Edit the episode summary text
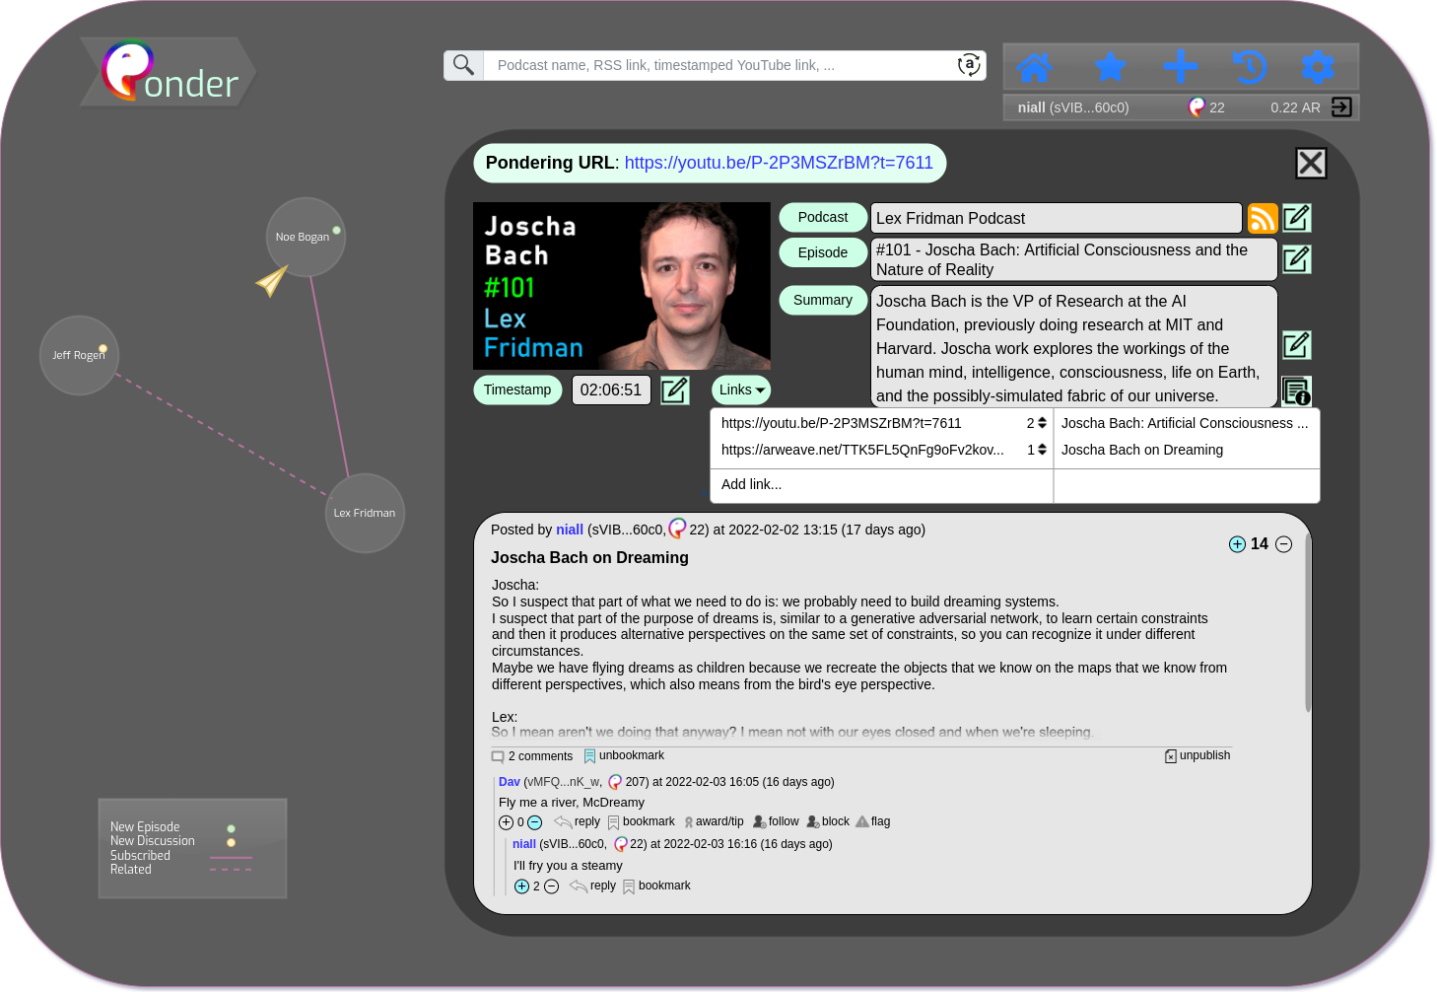 click(1296, 345)
